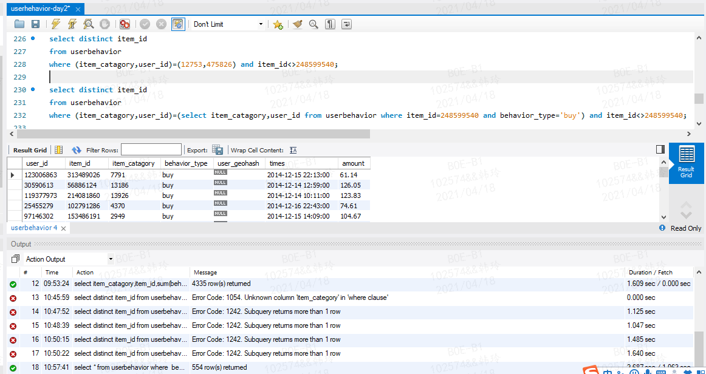Viewport: 706px width, 374px height.
Task: Select amount cell 104.67
Action: (x=354, y=216)
